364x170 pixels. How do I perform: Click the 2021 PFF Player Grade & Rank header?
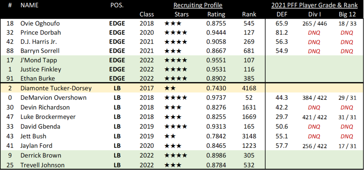tap(314, 5)
